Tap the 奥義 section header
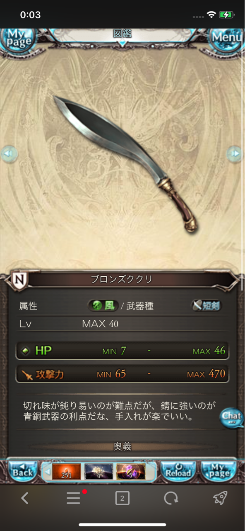 click(122, 446)
